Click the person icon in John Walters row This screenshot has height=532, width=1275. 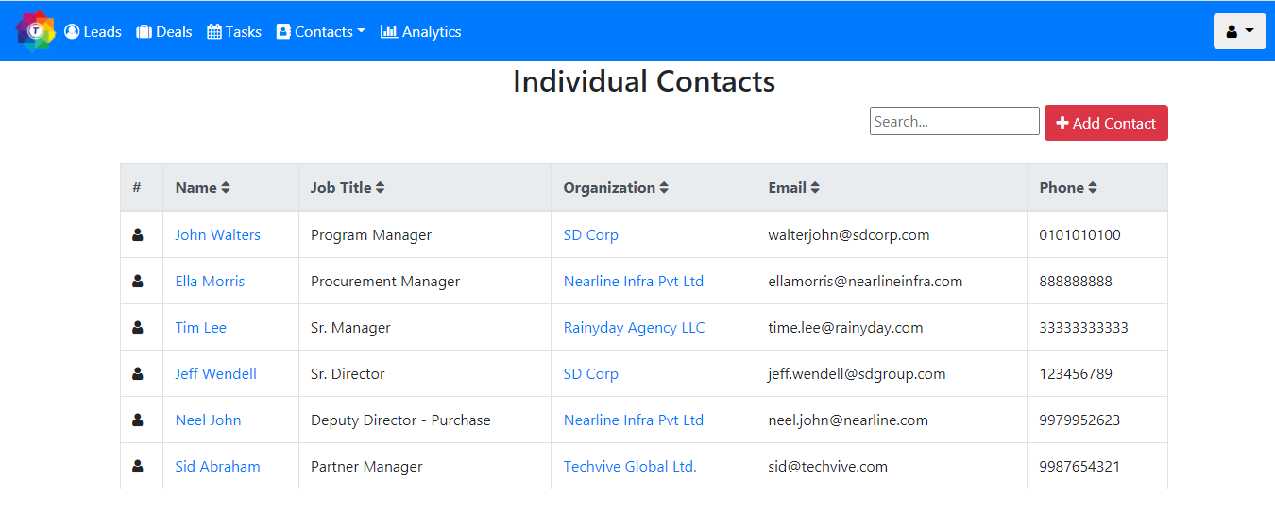138,234
